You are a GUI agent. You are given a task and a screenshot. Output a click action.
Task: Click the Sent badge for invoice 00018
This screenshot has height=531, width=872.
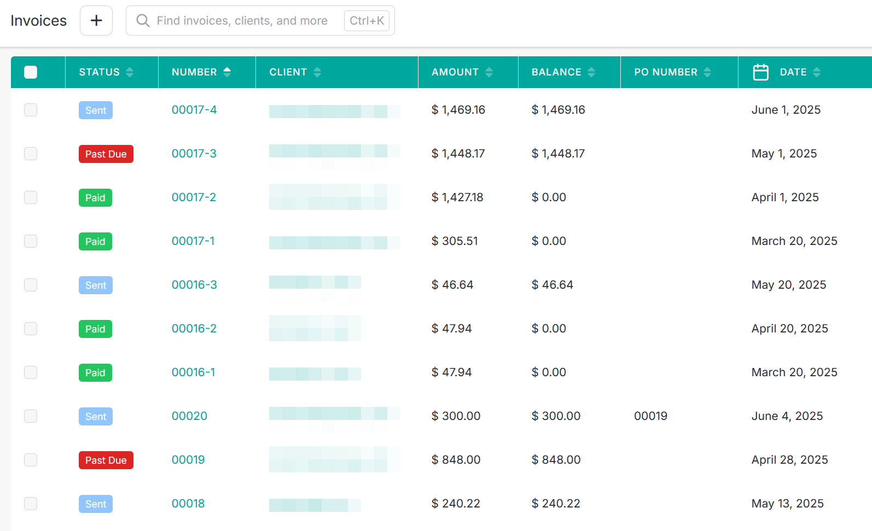(x=96, y=504)
